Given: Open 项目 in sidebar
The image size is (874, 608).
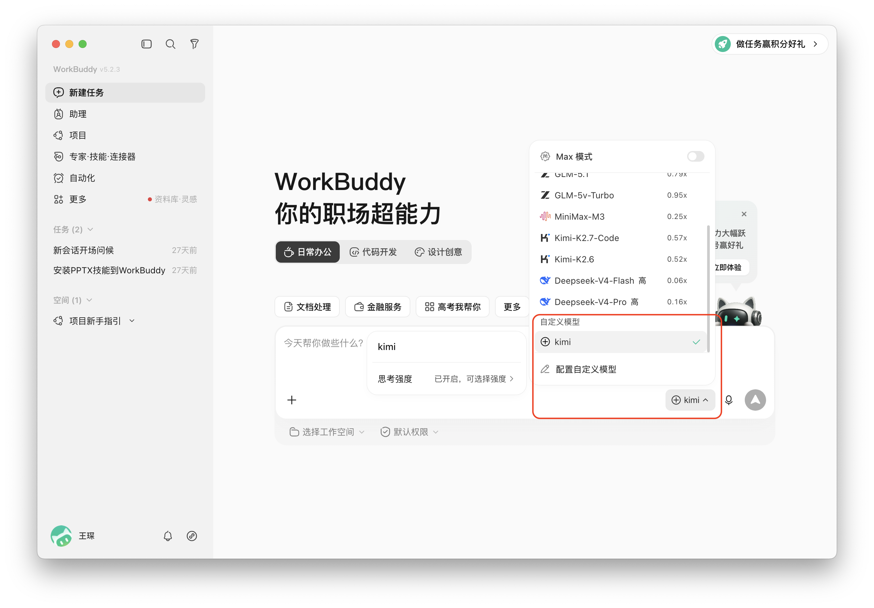Looking at the screenshot, I should tap(125, 135).
